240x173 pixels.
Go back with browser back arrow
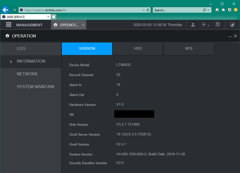tap(5, 10)
